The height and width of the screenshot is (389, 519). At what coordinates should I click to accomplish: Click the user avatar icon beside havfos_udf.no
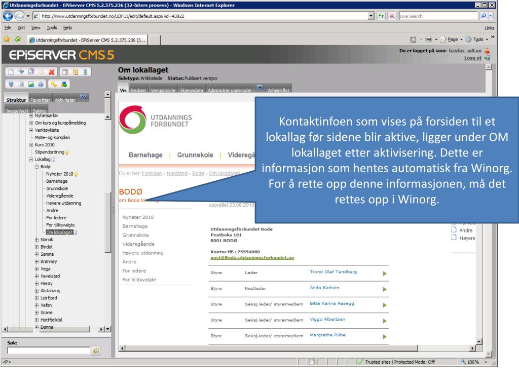[x=487, y=51]
